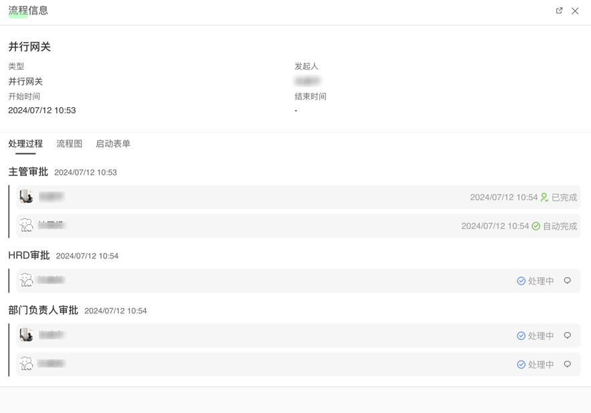Close the 流程信息 panel
Image resolution: width=591 pixels, height=413 pixels.
575,11
